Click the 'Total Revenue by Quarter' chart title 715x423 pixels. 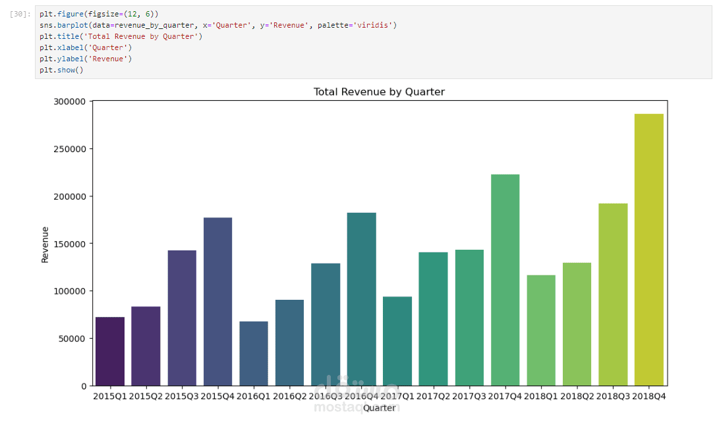point(379,92)
